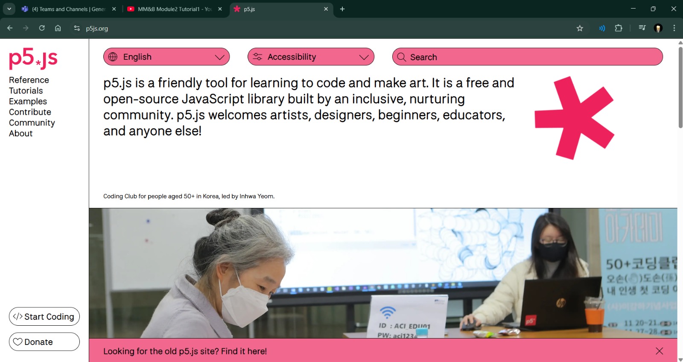The width and height of the screenshot is (683, 362).
Task: Click inside the Search field
Action: 528,57
